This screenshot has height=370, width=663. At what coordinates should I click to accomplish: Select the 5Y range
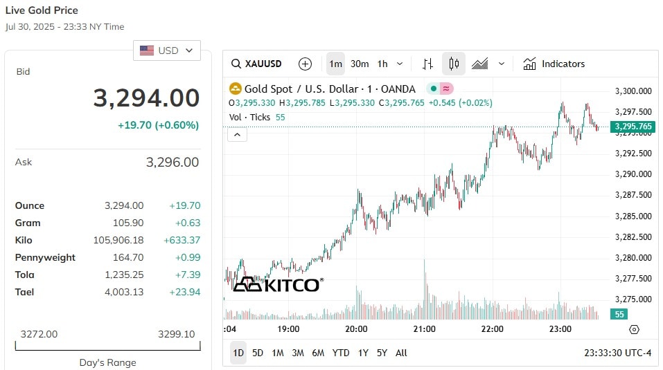(x=382, y=353)
